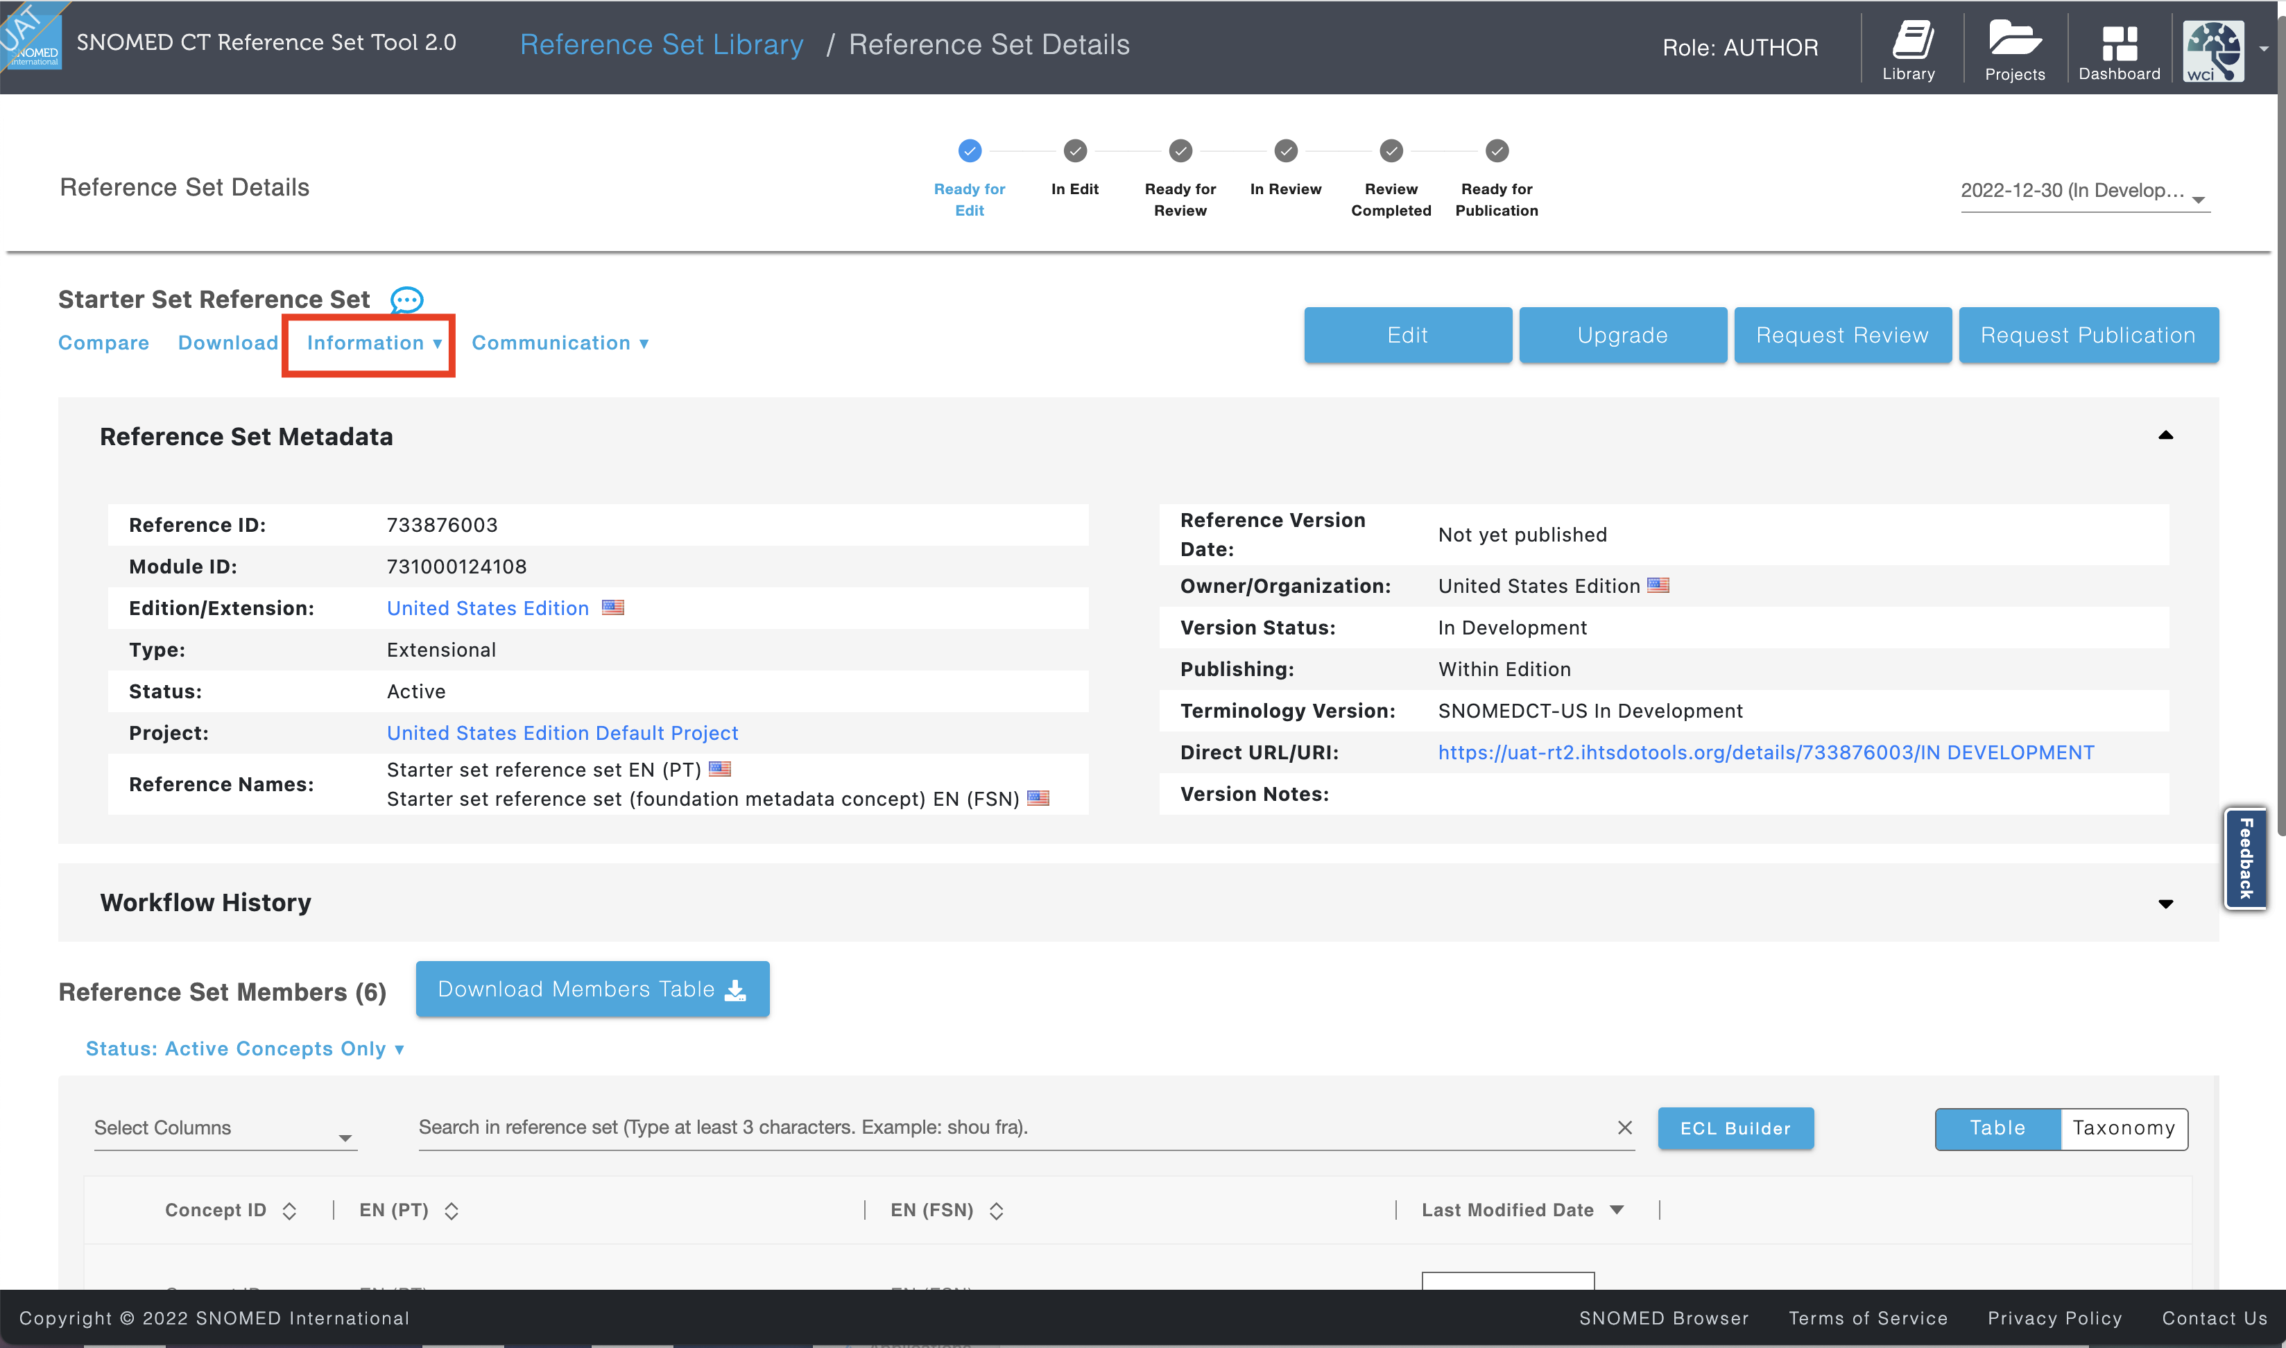This screenshot has width=2286, height=1348.
Task: Click the In Review workflow step circle
Action: [x=1286, y=150]
